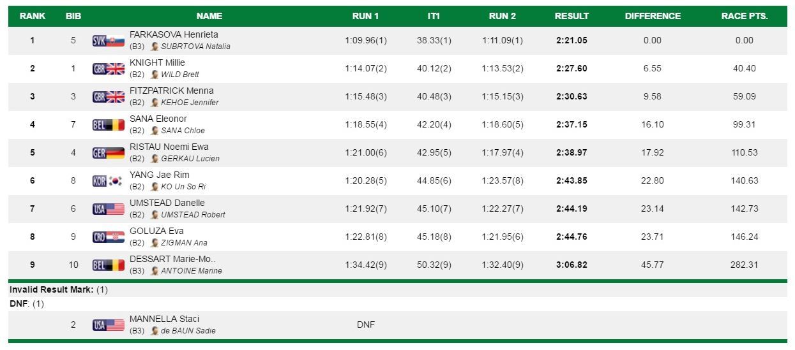Click the guide icon beside Umstead Robert
Image resolution: width=795 pixels, height=350 pixels.
pyautogui.click(x=155, y=215)
